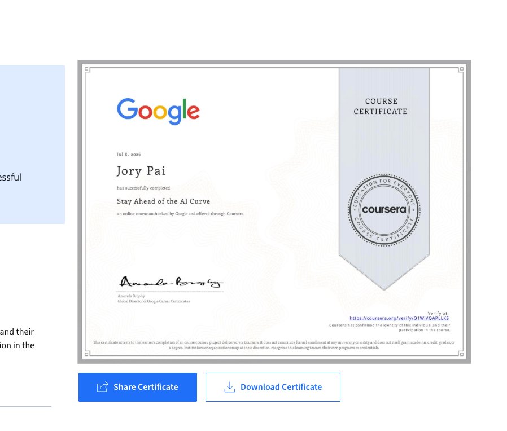Open the coursera.org verify link

(x=399, y=318)
